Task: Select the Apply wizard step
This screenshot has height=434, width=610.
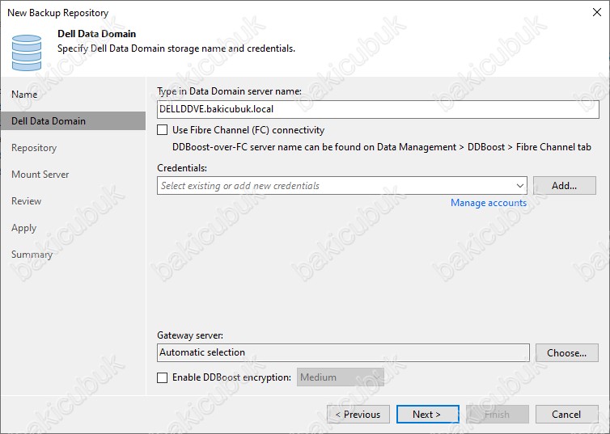Action: pyautogui.click(x=23, y=228)
